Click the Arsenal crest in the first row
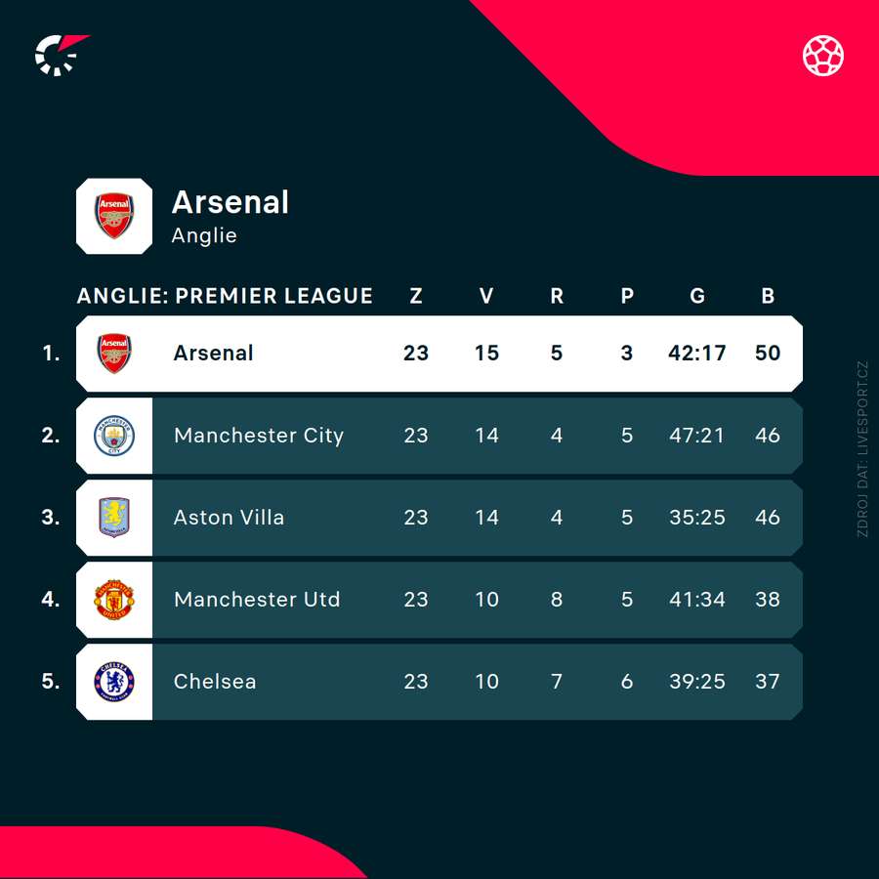This screenshot has width=879, height=879. [114, 354]
